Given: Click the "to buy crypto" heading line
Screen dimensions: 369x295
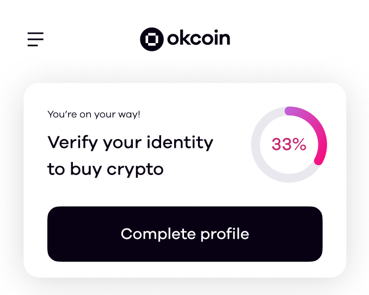Looking at the screenshot, I should (106, 169).
